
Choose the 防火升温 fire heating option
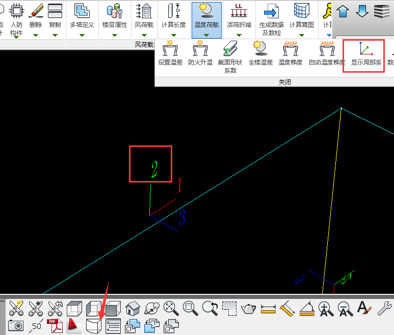200,53
